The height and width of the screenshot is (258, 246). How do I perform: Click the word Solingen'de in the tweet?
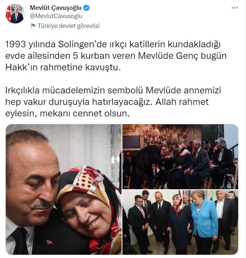(82, 44)
